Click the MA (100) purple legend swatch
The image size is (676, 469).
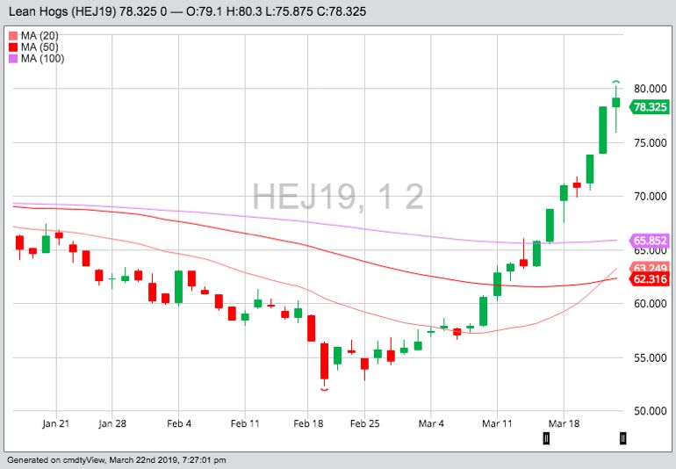click(x=10, y=59)
